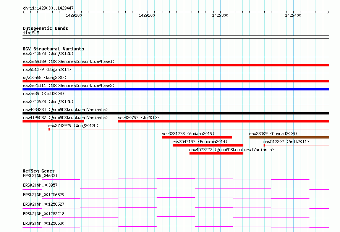Click the DGV Structural Variants track heading
340x232 pixels.
click(53, 49)
